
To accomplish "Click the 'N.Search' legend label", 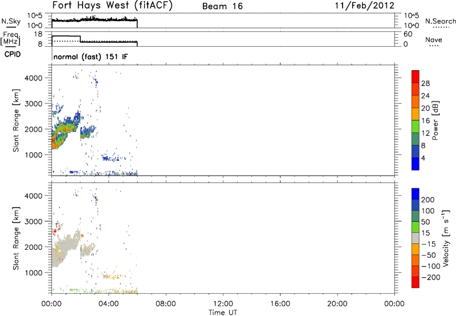I will click(440, 21).
